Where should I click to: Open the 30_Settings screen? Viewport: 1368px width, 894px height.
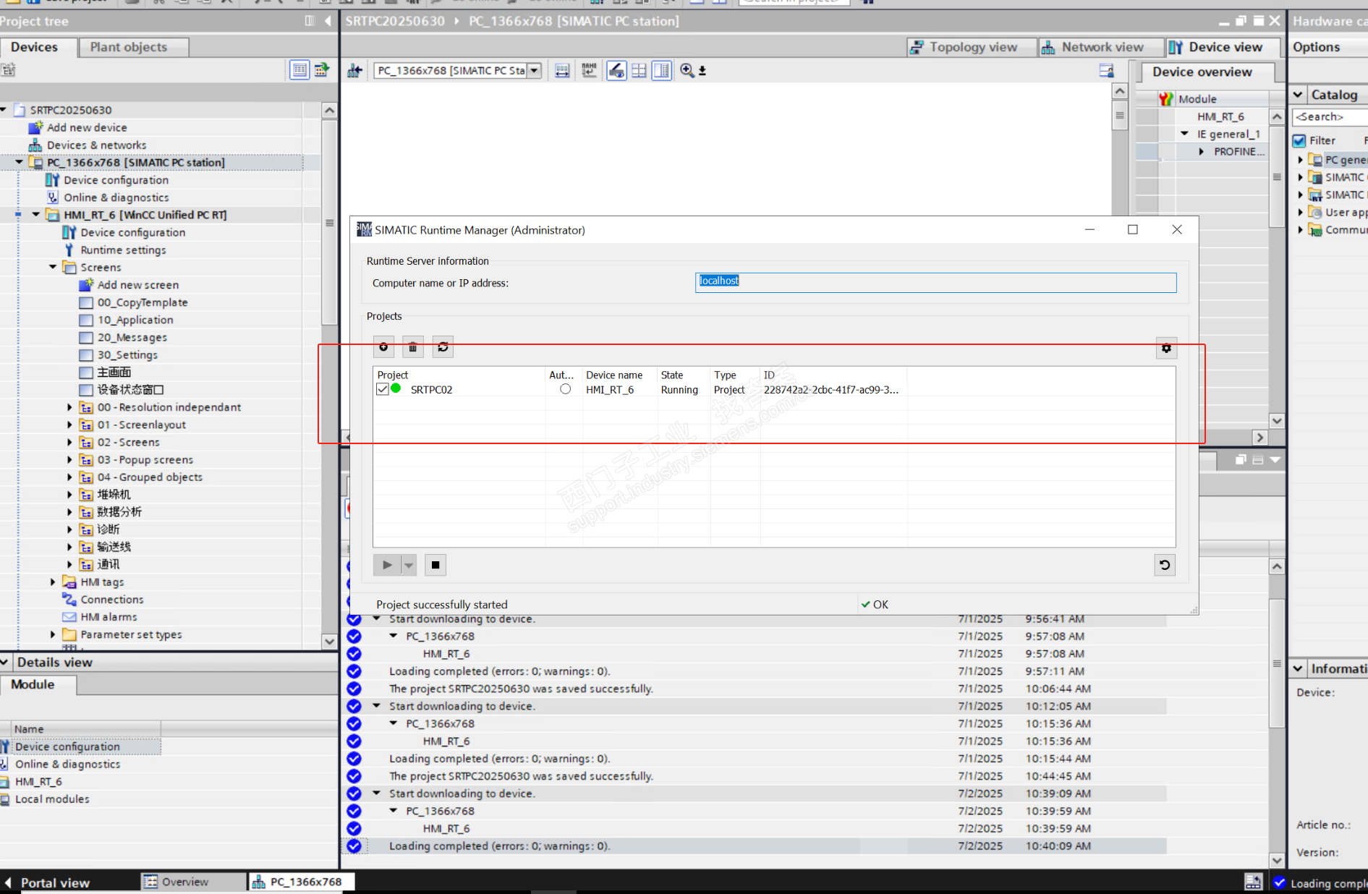[x=127, y=355]
